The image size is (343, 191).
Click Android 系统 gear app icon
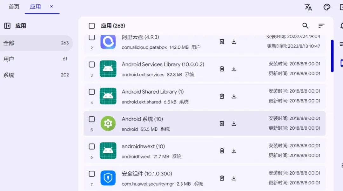[x=108, y=123]
